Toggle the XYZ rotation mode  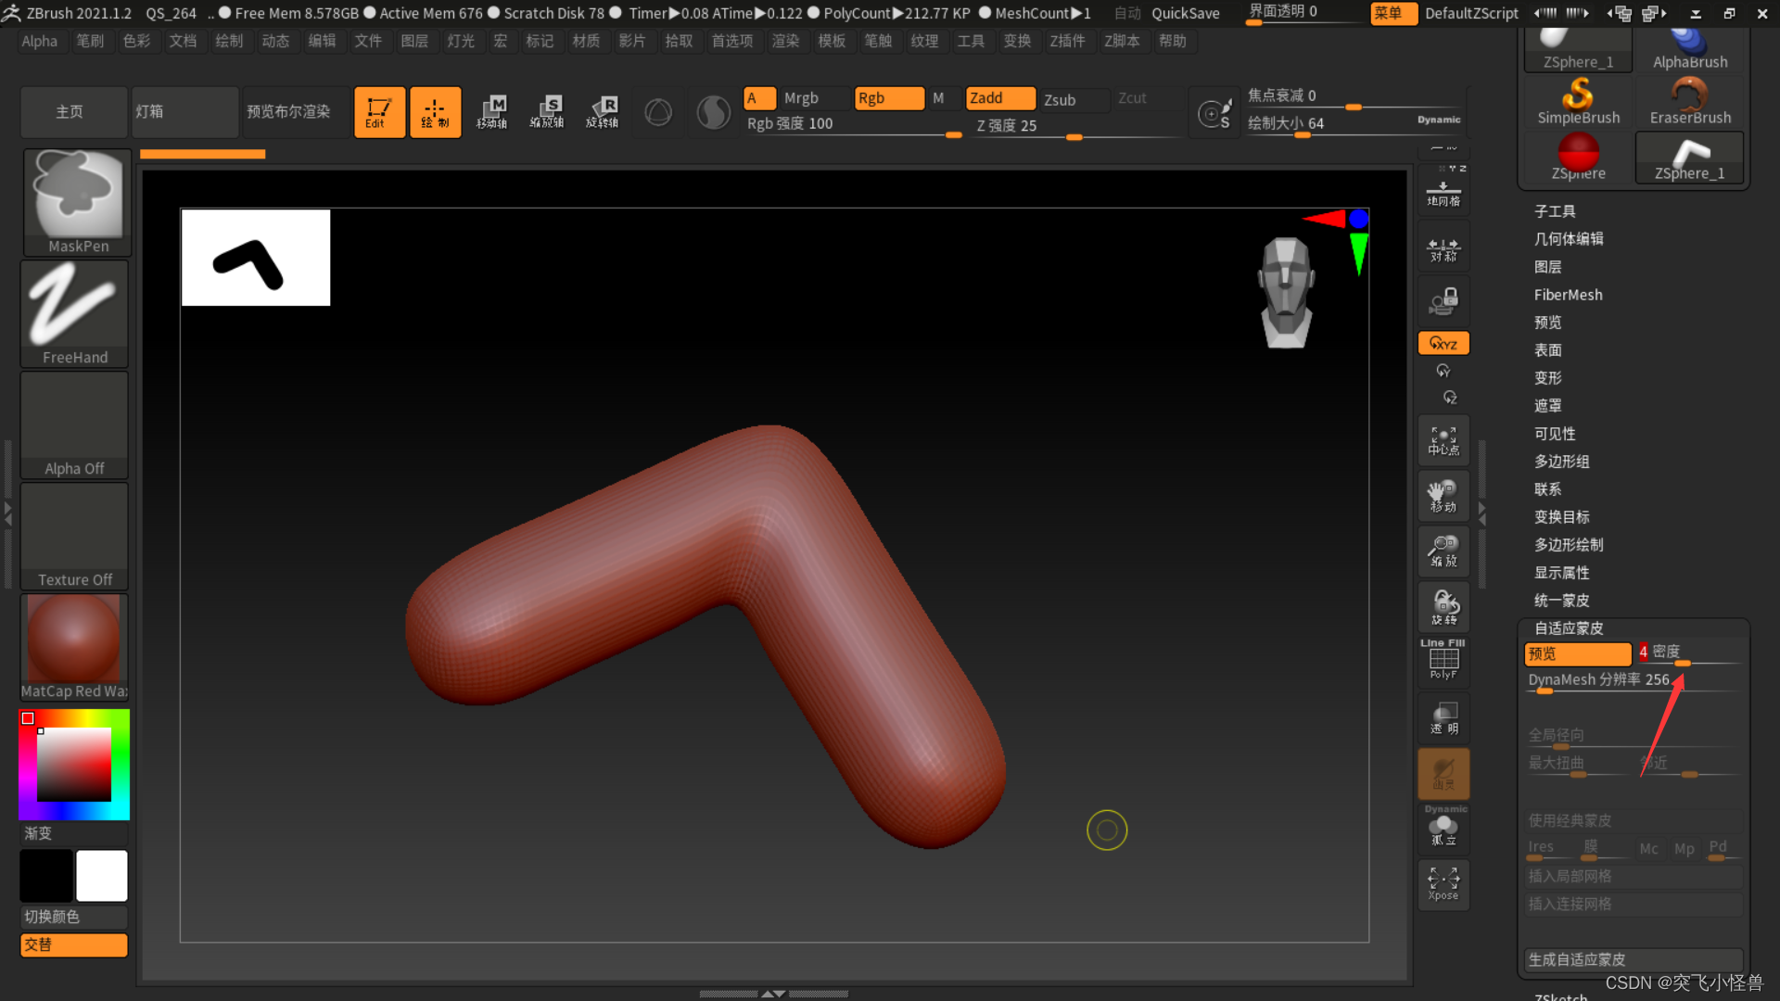pos(1443,343)
